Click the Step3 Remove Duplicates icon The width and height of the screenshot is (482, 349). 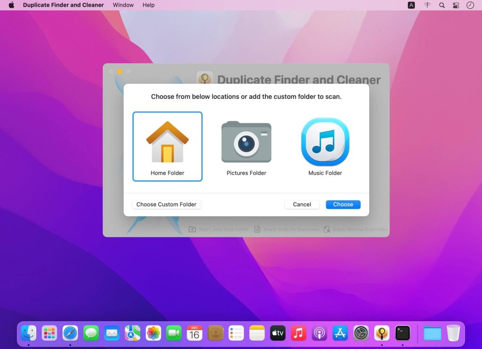[x=326, y=229]
